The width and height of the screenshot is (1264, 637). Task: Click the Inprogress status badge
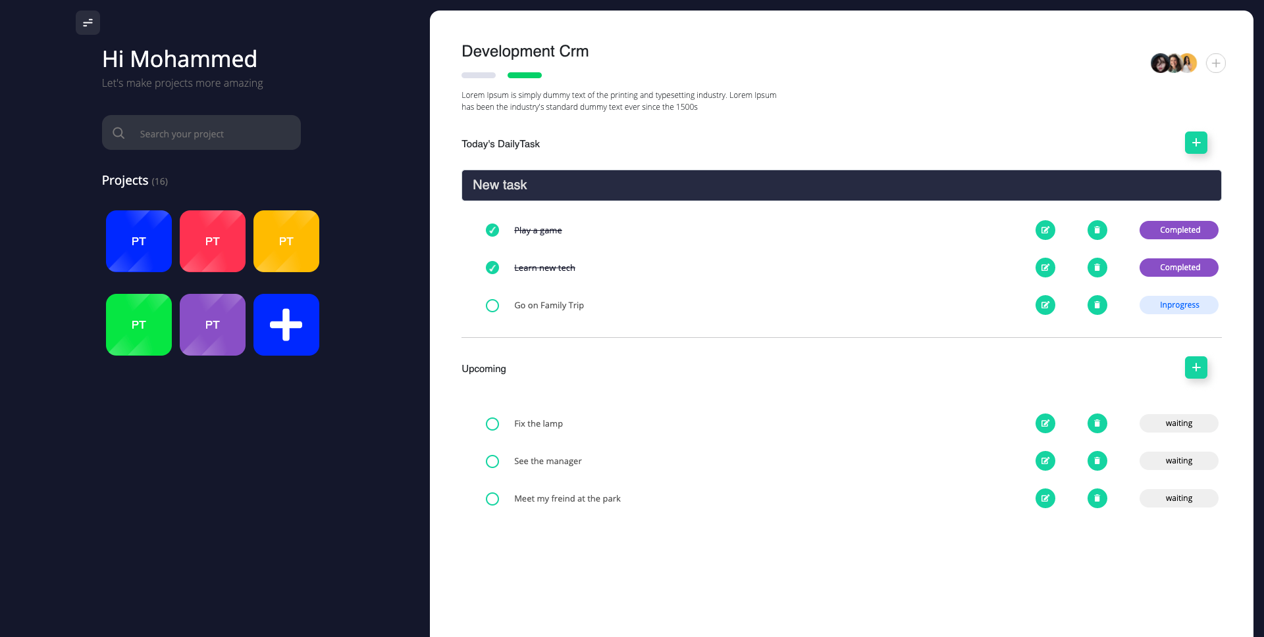[1178, 305]
